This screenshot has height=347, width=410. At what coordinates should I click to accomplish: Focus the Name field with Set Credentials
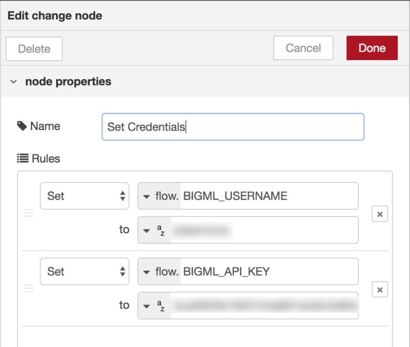[232, 126]
